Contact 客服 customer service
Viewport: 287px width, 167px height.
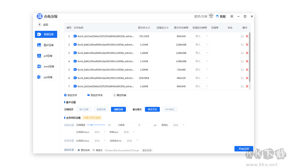tap(221, 17)
